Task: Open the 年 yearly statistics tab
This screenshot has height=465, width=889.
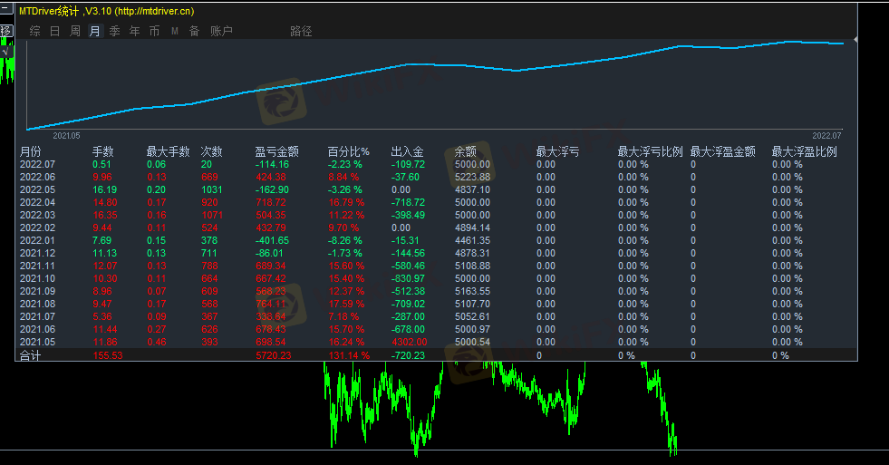Action: 135,31
